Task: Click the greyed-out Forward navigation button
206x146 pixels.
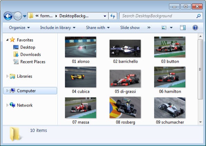Action: click(x=18, y=16)
